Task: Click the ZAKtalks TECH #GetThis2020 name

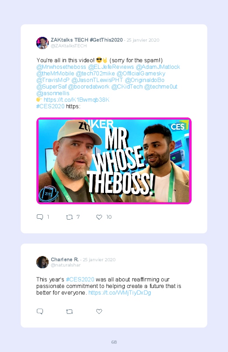Action: click(87, 40)
